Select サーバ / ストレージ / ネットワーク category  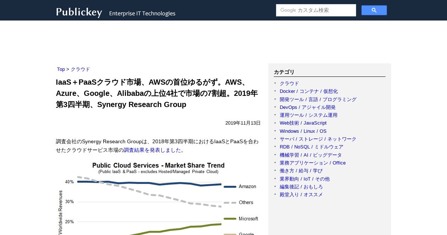(x=318, y=139)
